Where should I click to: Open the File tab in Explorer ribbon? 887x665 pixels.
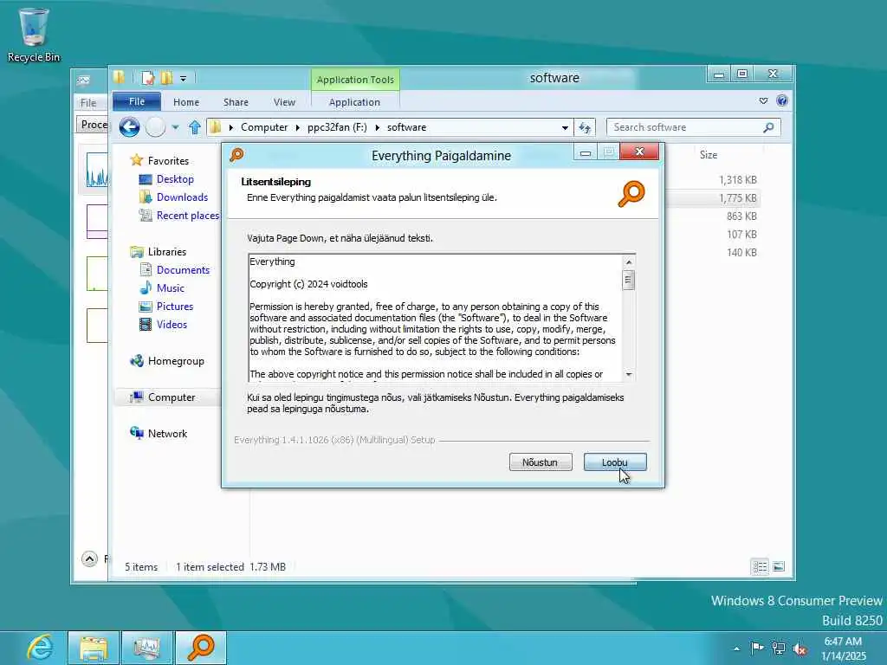tap(136, 102)
